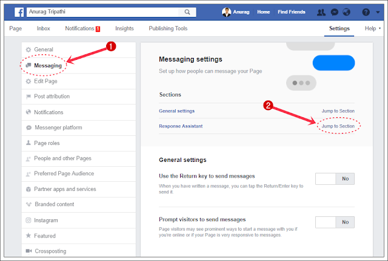Jump to Section for General settings

[x=338, y=111]
